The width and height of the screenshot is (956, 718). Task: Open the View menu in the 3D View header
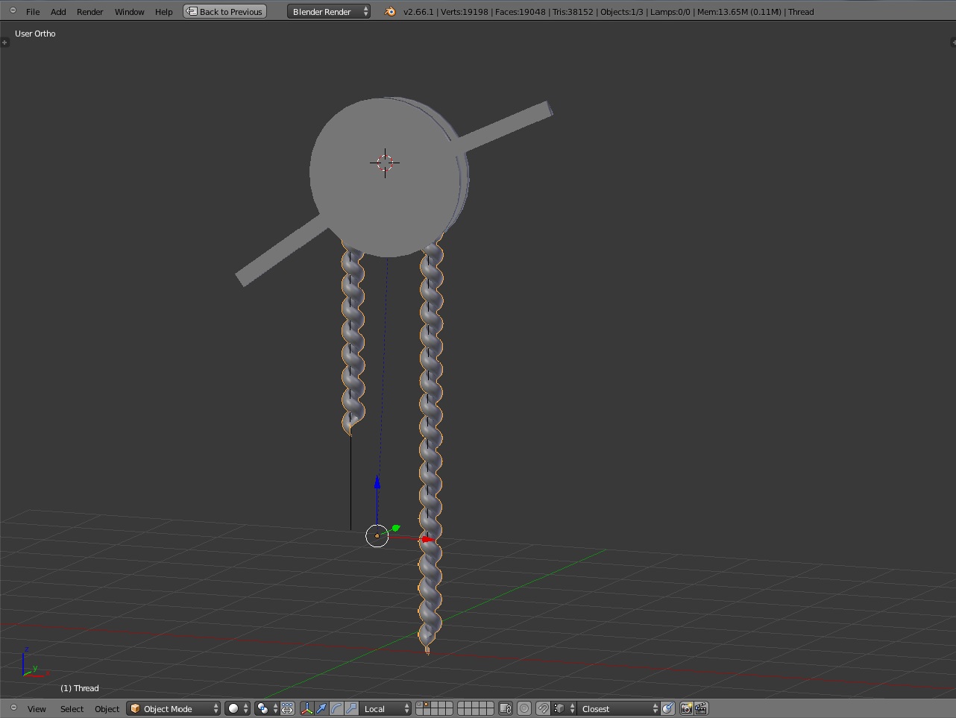point(36,708)
